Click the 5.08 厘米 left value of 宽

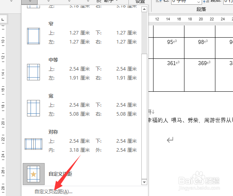point(79,114)
